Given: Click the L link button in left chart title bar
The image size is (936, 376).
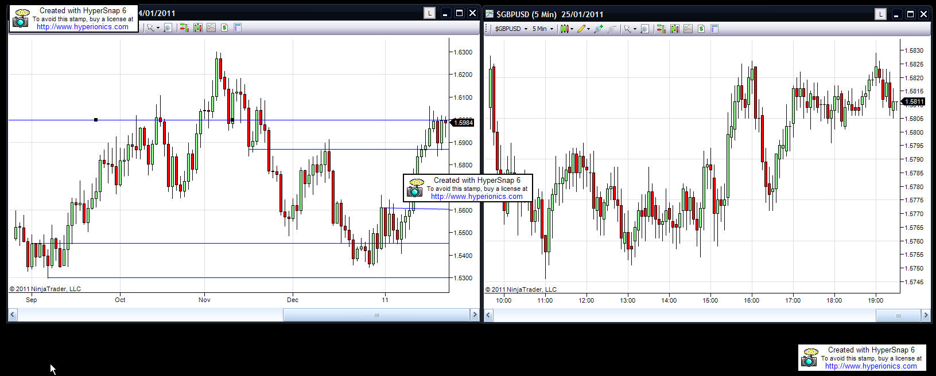Looking at the screenshot, I should [429, 13].
